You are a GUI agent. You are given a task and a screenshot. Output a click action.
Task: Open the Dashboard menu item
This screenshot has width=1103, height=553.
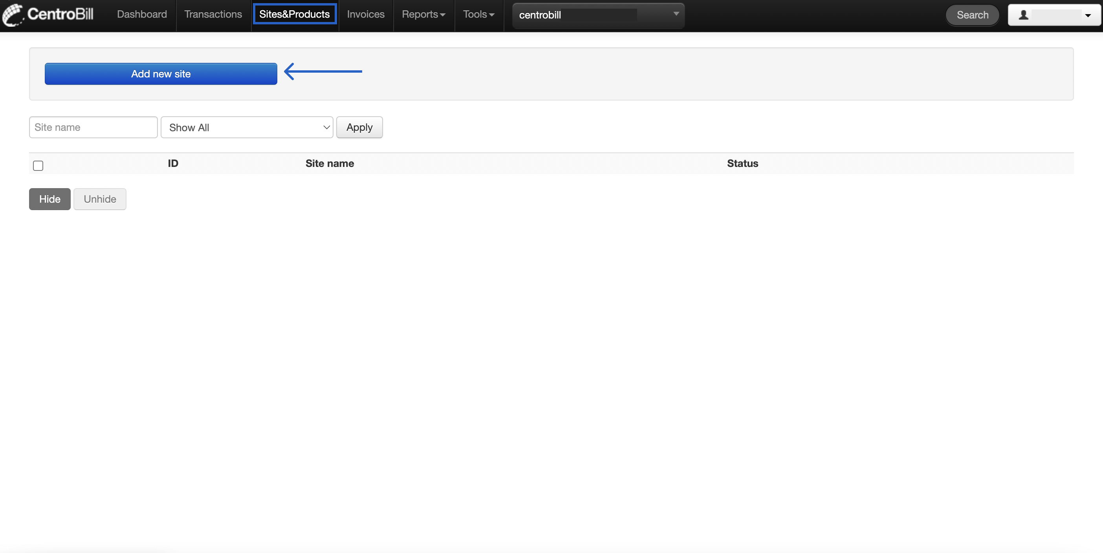142,15
